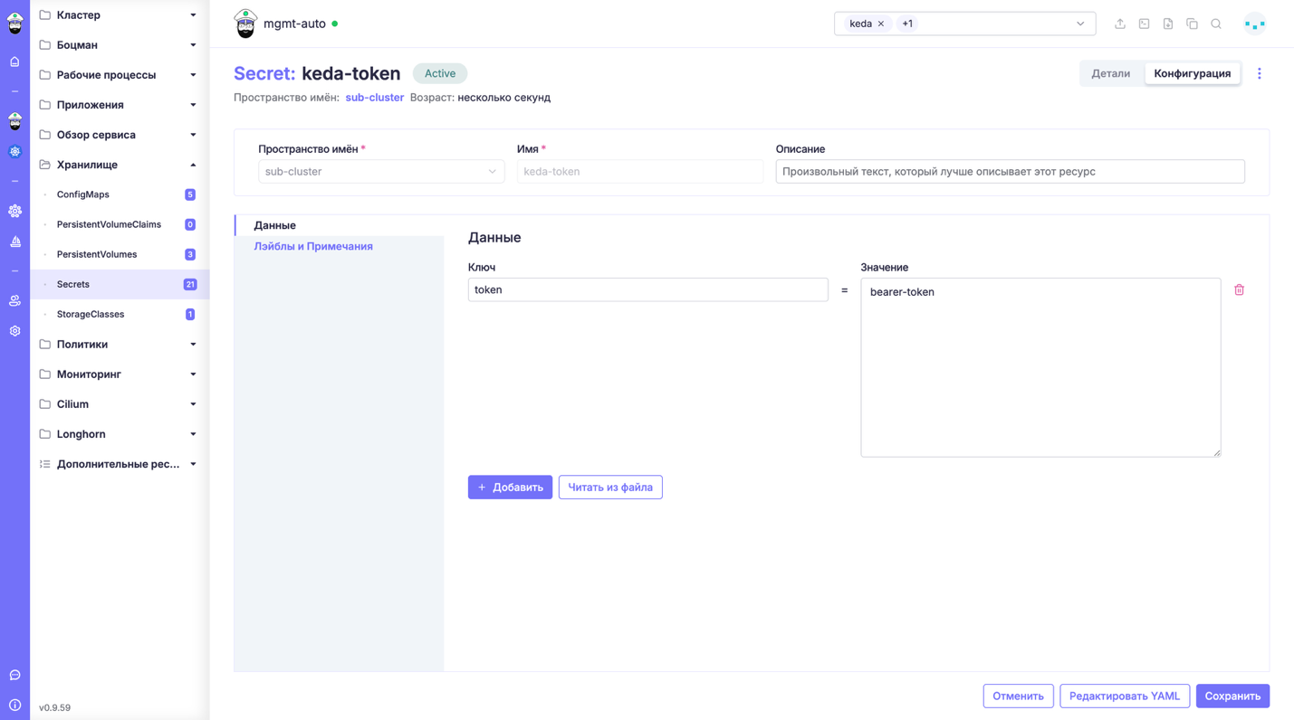
Task: Click the Редактировать YAML button
Action: coord(1125,696)
